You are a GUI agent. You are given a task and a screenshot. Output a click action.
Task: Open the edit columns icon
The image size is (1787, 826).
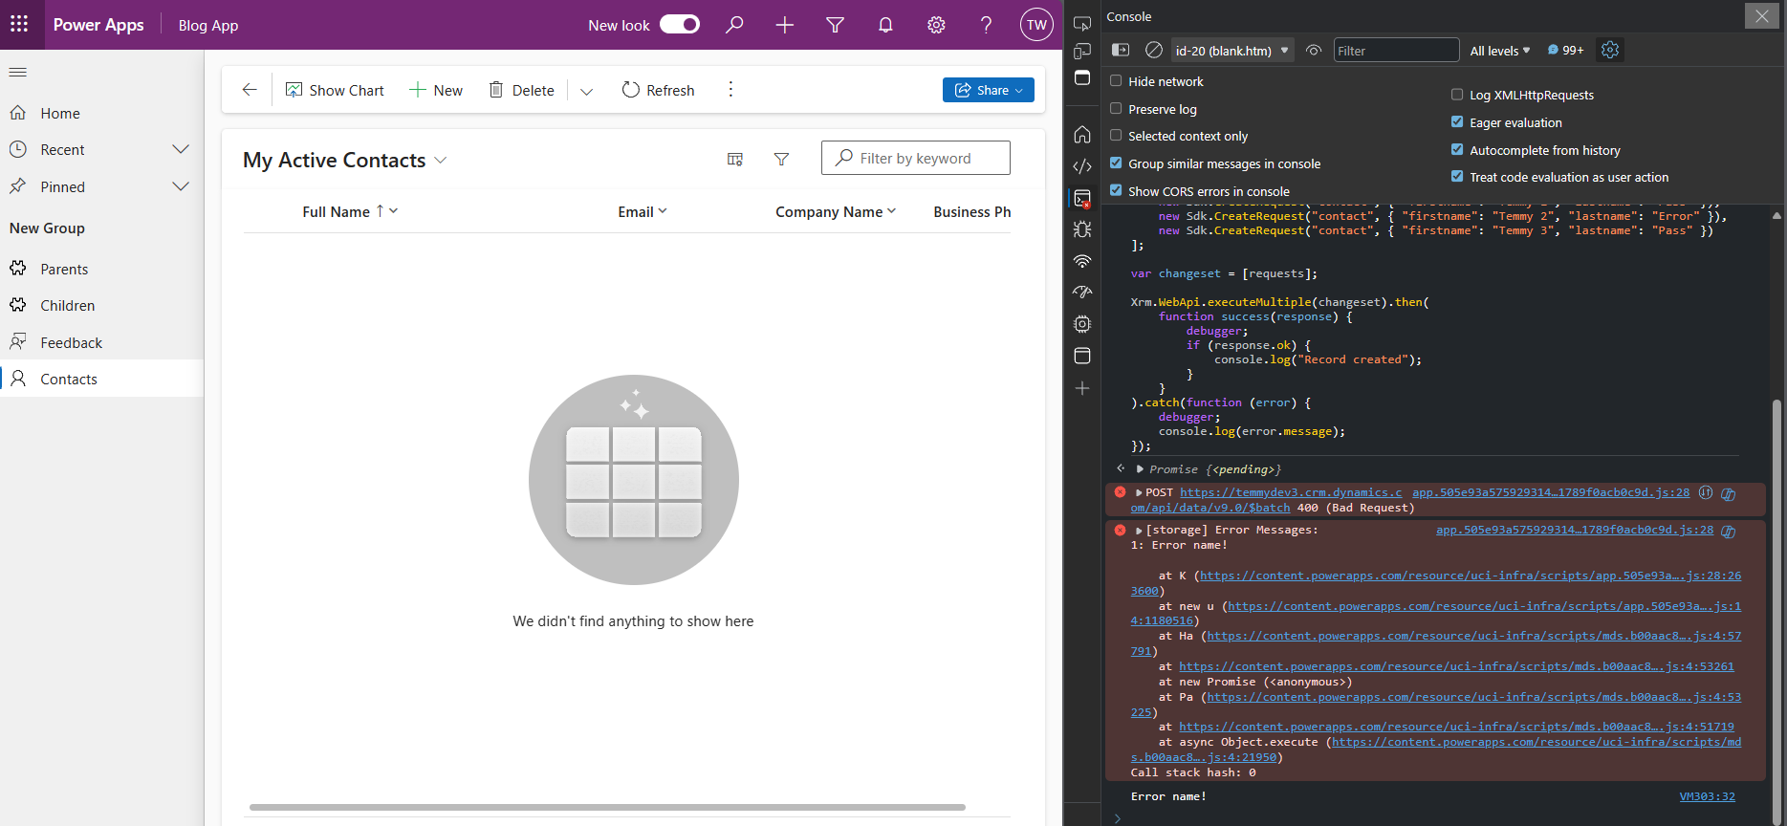point(735,159)
